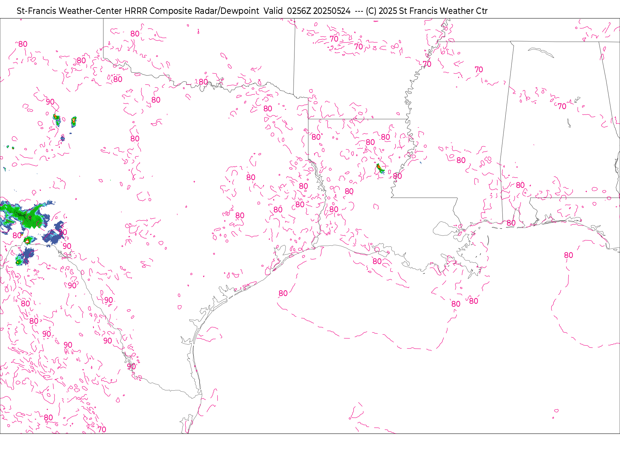Click the "(C) 2025 St Francis Weather Ctr" copyright
Viewport: 620px width, 452px height.
coord(427,11)
